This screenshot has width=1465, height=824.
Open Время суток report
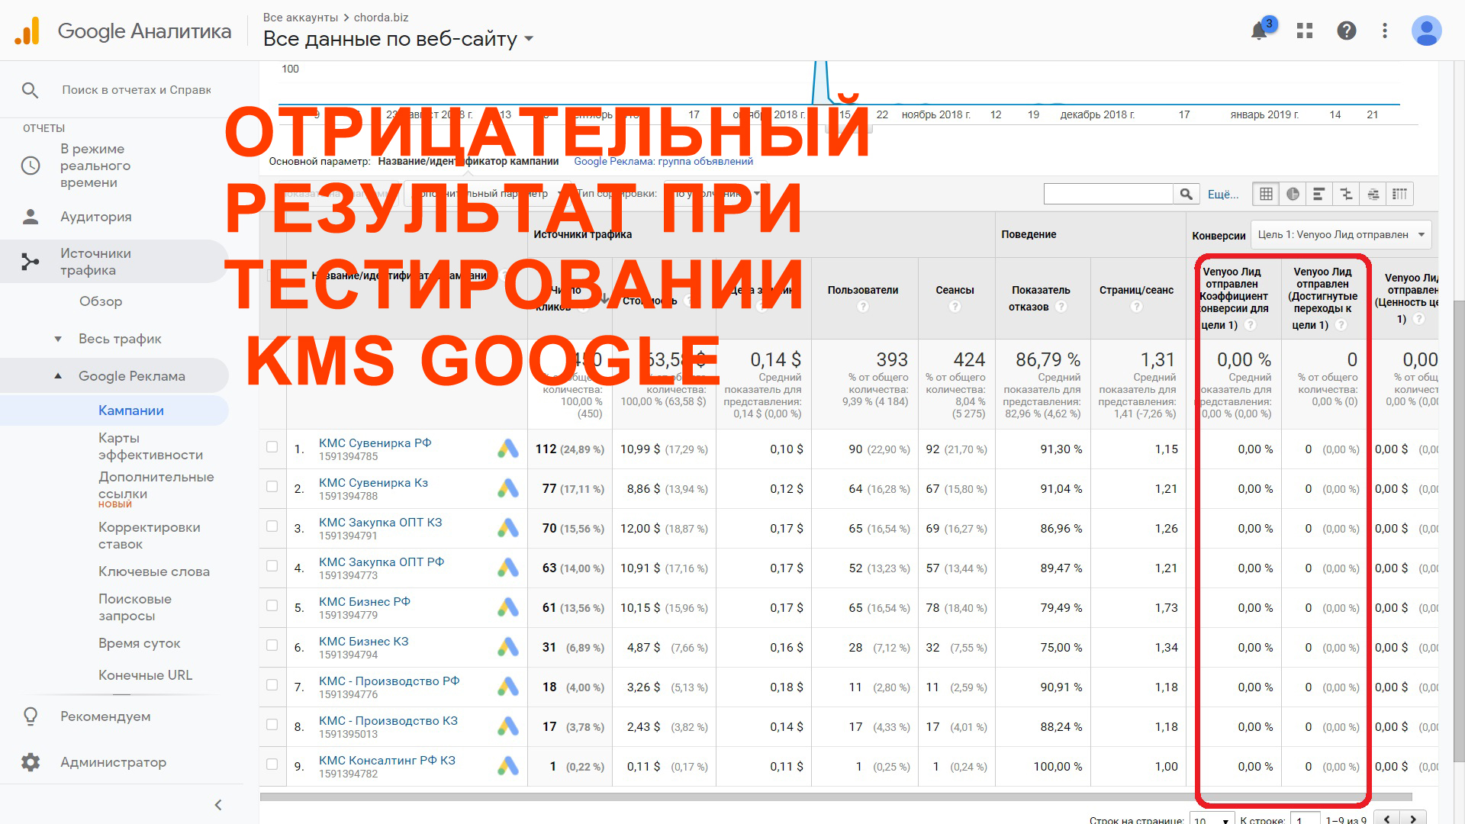pos(140,643)
